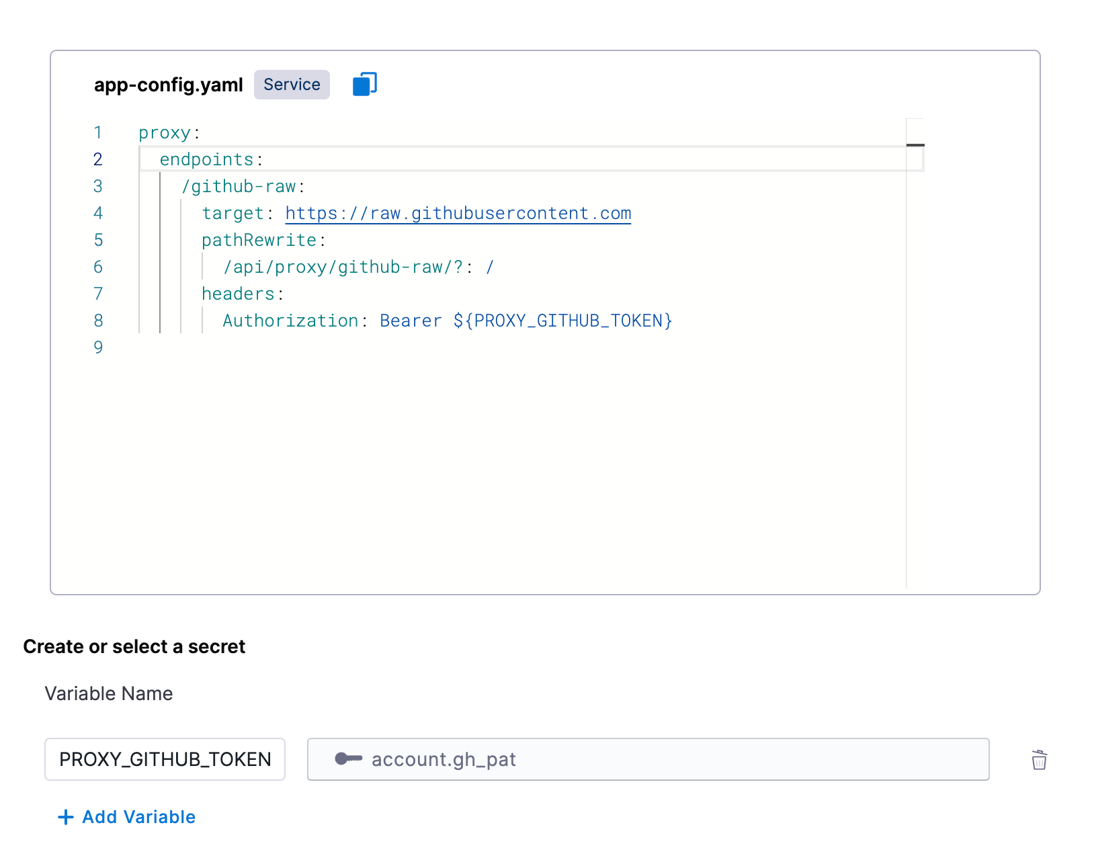Click the key icon in secret field
Screen dimensions: 1094x852
click(348, 759)
